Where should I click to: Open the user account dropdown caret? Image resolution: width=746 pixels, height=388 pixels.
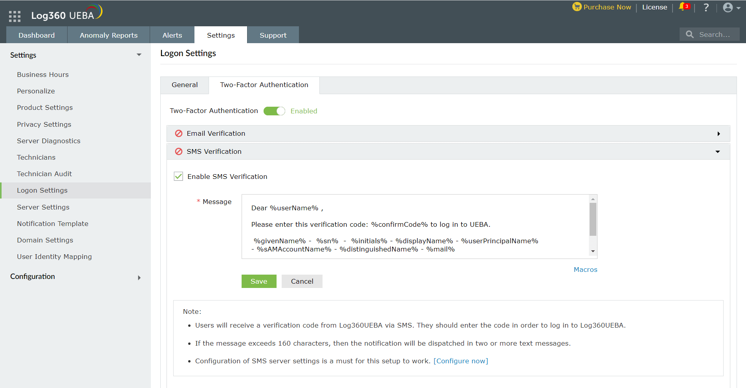click(739, 8)
